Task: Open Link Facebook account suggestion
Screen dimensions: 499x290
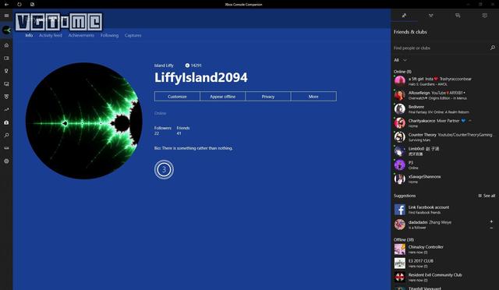Action: 444,210
